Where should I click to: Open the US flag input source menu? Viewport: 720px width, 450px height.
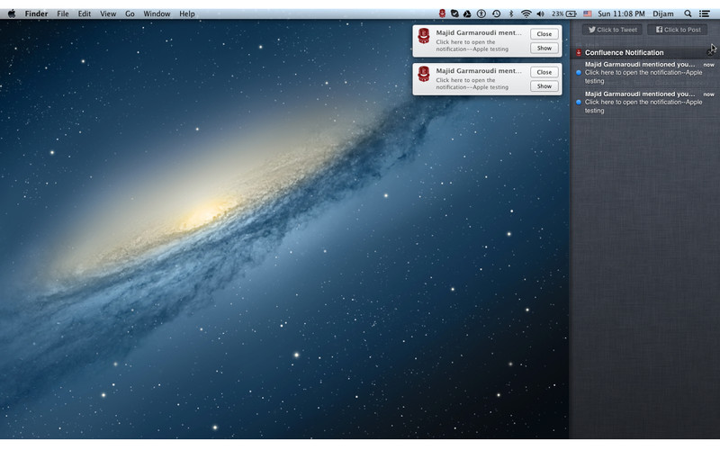click(588, 13)
